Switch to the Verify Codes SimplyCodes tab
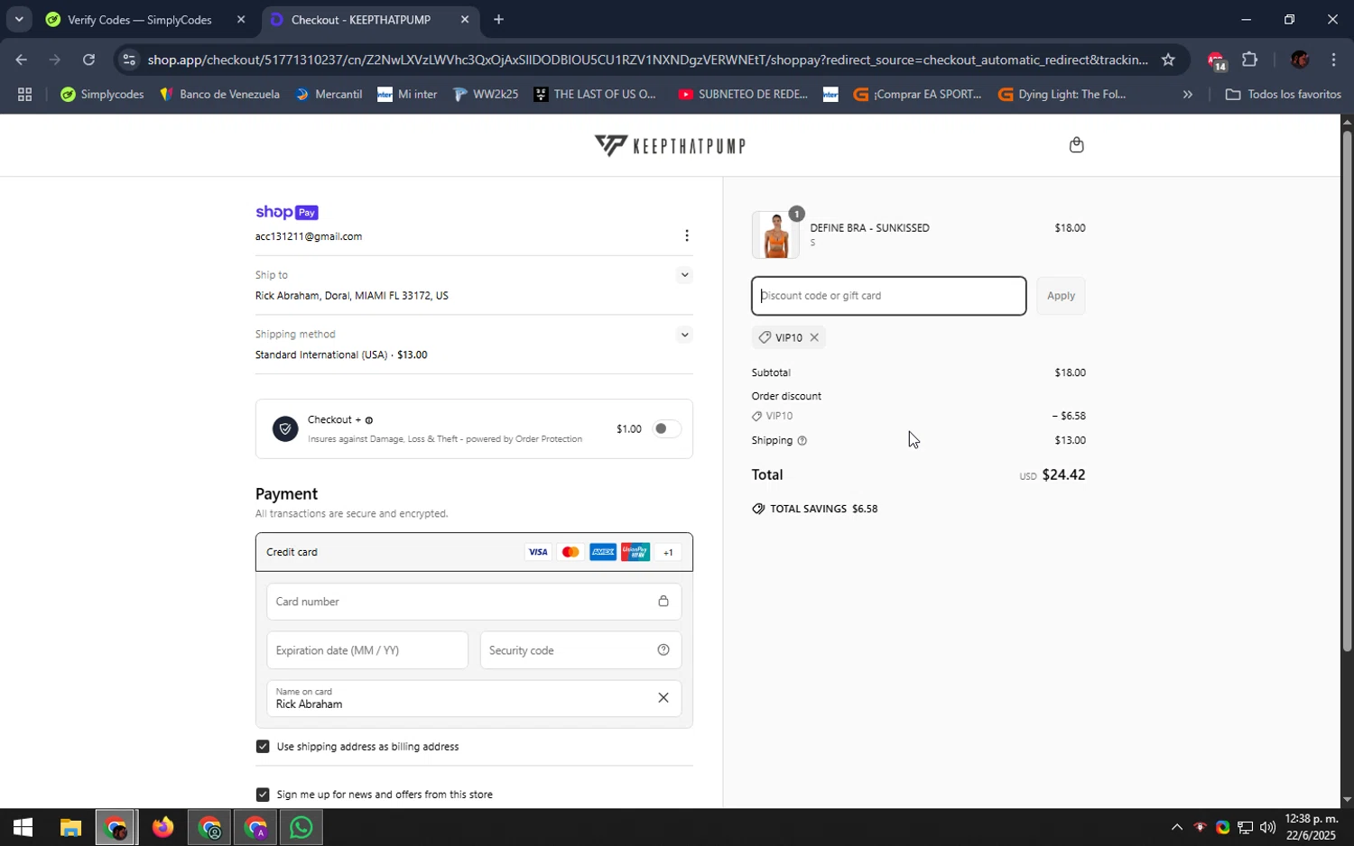 (140, 19)
